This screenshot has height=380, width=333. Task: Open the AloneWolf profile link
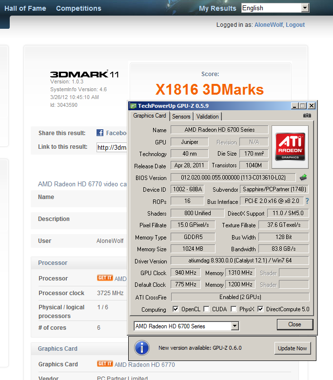click(269, 25)
